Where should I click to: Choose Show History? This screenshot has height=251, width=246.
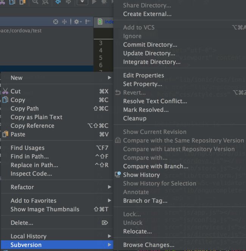click(180, 175)
